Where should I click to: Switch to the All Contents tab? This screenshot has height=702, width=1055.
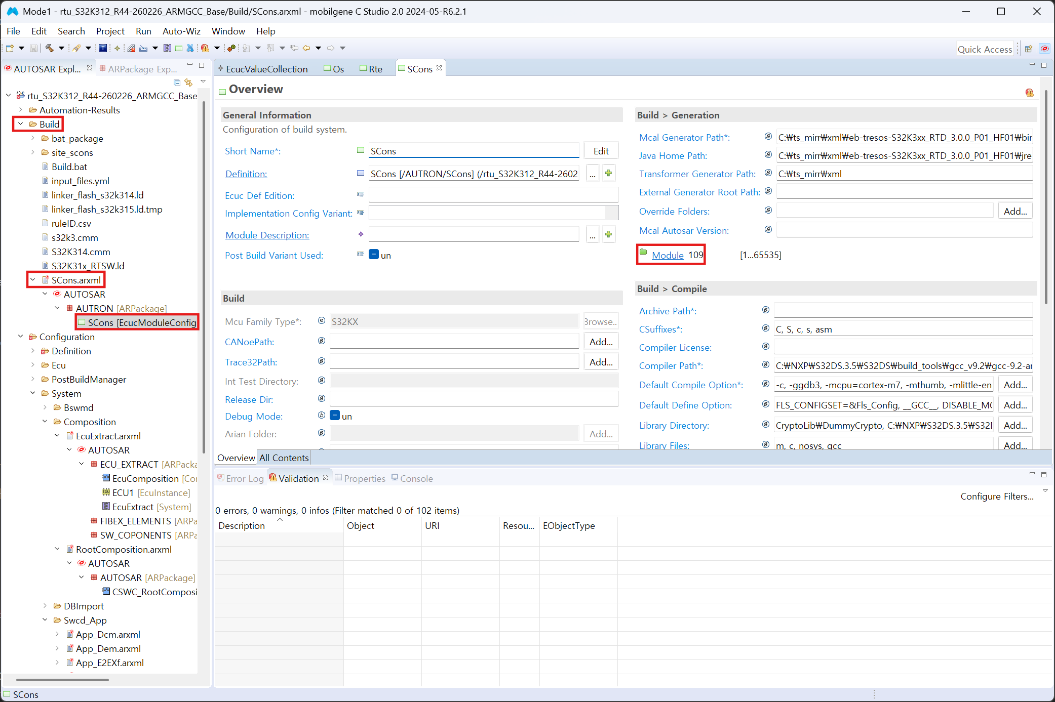[x=284, y=458]
